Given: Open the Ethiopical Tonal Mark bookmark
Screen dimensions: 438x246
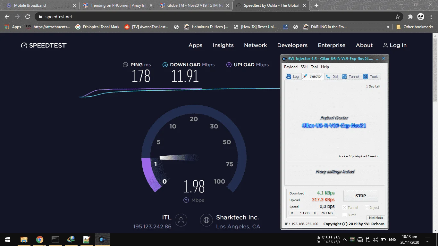Looking at the screenshot, I should point(97,27).
